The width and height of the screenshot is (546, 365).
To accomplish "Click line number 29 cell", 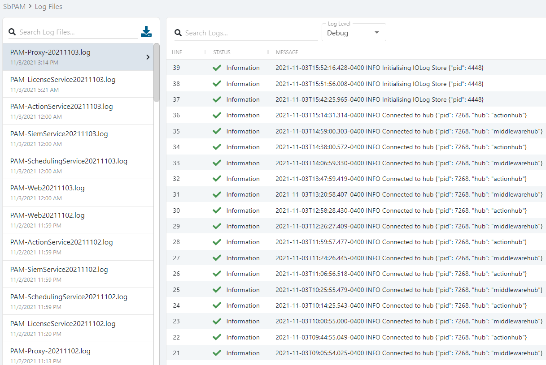I will click(x=176, y=226).
